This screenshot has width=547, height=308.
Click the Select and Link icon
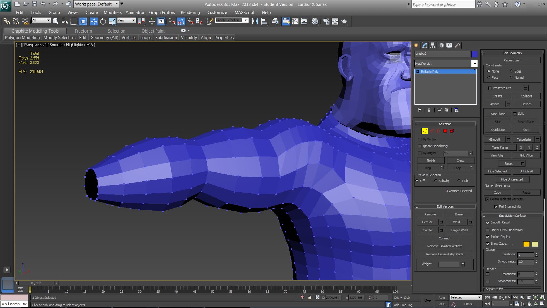[x=6, y=22]
